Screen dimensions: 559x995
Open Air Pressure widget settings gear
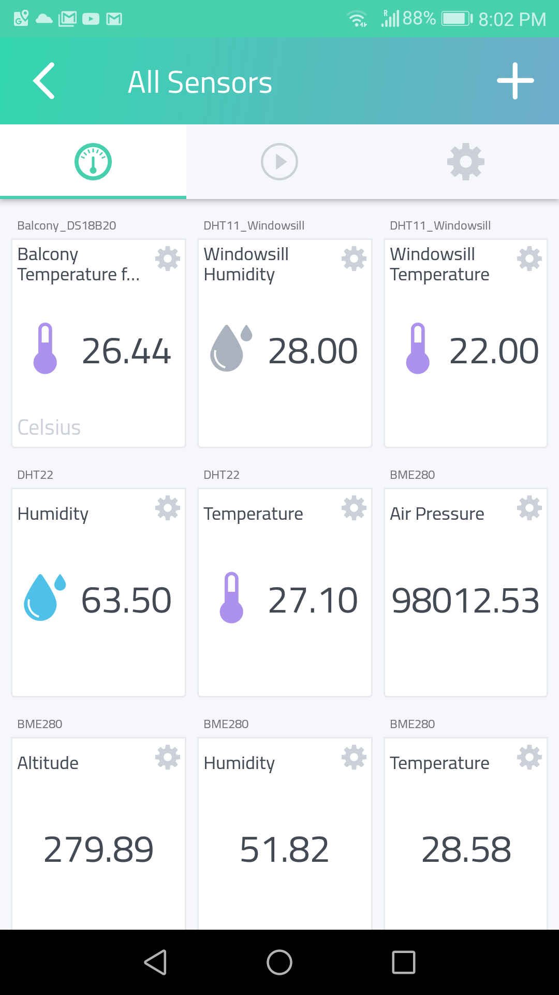point(529,508)
